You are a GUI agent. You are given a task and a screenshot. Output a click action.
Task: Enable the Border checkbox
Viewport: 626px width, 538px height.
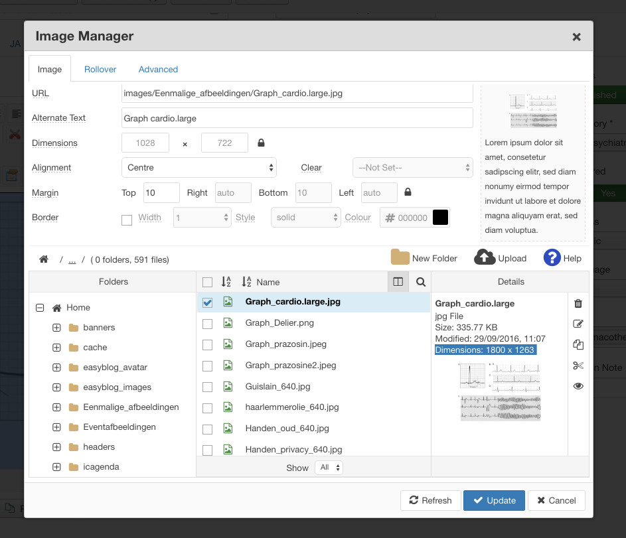tap(127, 220)
